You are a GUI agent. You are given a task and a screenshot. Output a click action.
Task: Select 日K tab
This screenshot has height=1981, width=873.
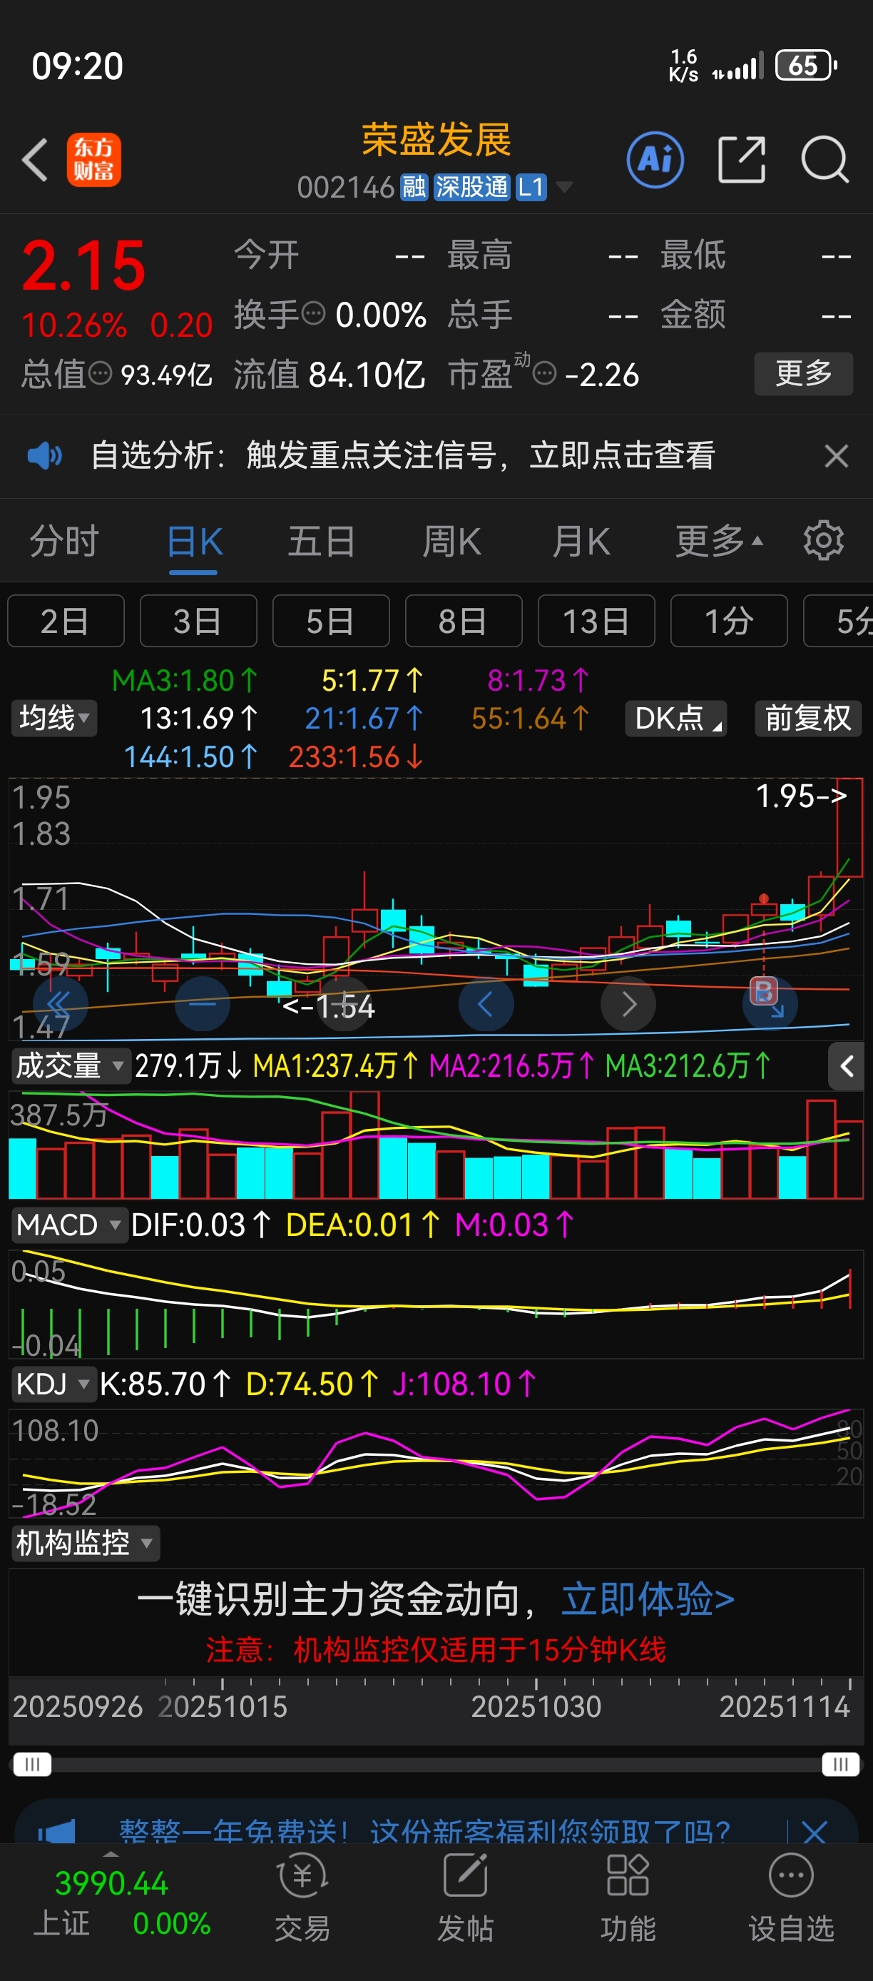coord(195,542)
